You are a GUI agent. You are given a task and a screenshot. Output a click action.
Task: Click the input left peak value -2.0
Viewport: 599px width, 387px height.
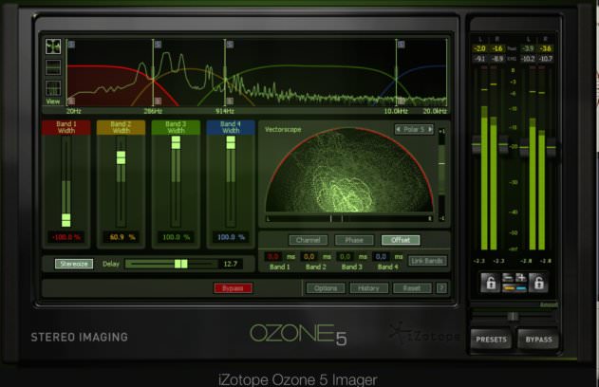pos(479,48)
